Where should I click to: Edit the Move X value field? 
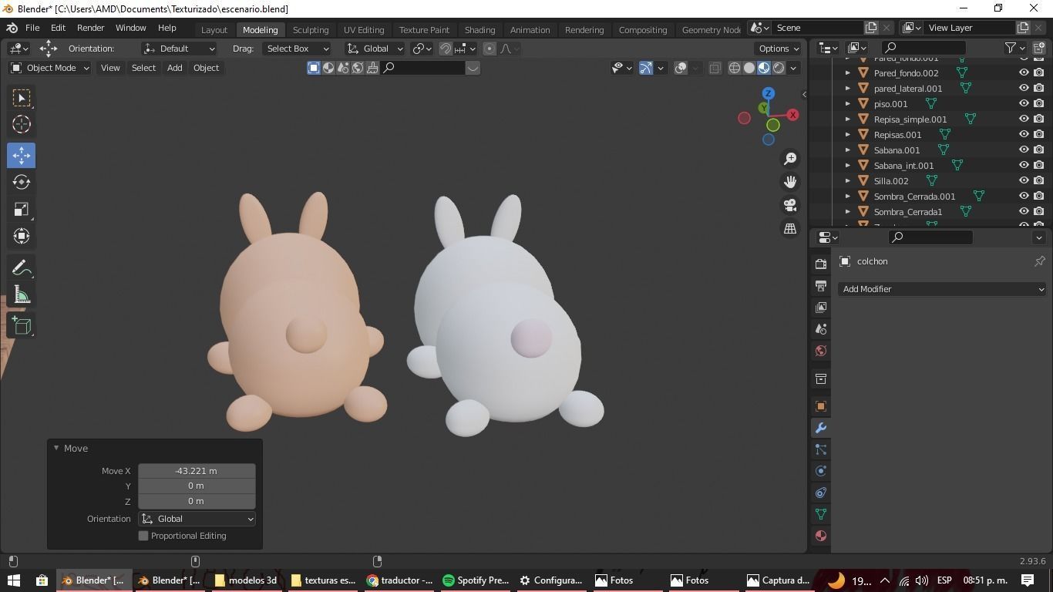click(196, 470)
